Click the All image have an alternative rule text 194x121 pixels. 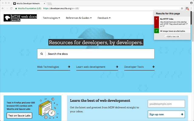tap(172, 31)
